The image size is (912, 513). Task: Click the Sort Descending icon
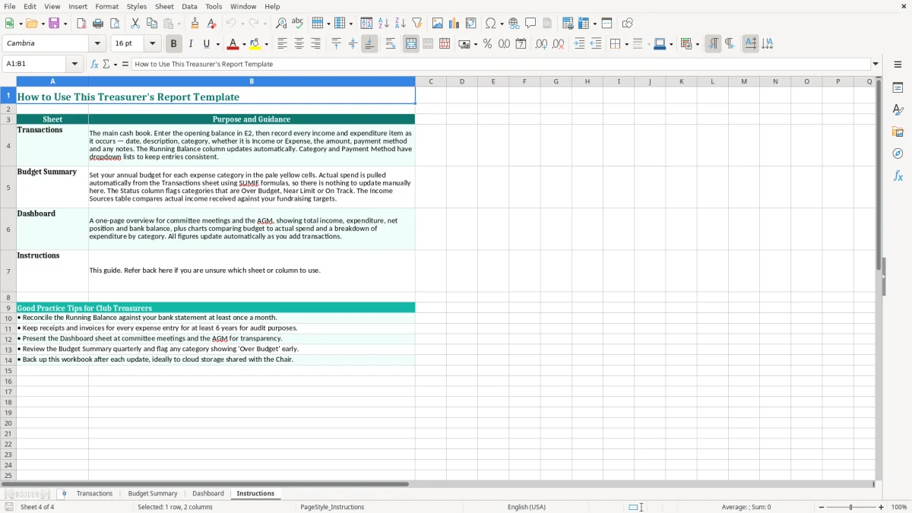(401, 24)
